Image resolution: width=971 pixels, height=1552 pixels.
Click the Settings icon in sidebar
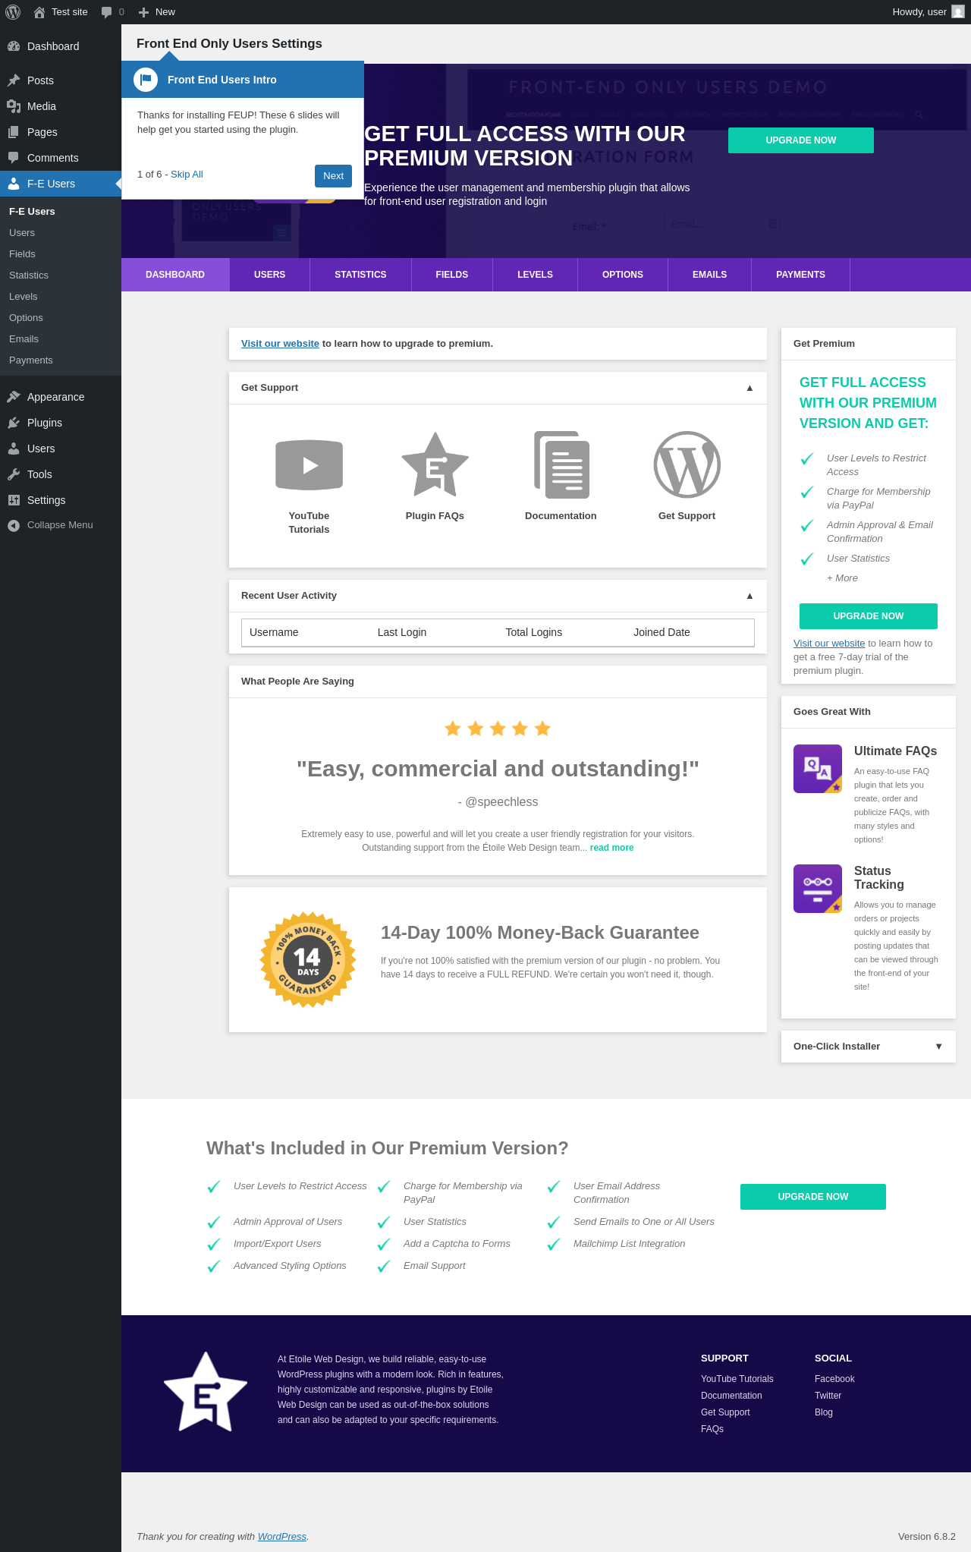(14, 500)
